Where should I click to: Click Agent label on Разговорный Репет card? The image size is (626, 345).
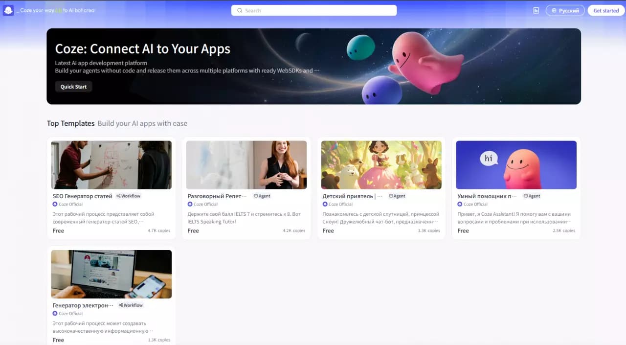point(265,196)
